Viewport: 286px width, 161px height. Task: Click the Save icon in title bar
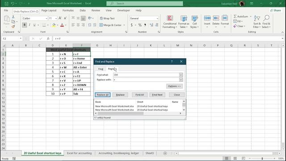pos(6,4)
